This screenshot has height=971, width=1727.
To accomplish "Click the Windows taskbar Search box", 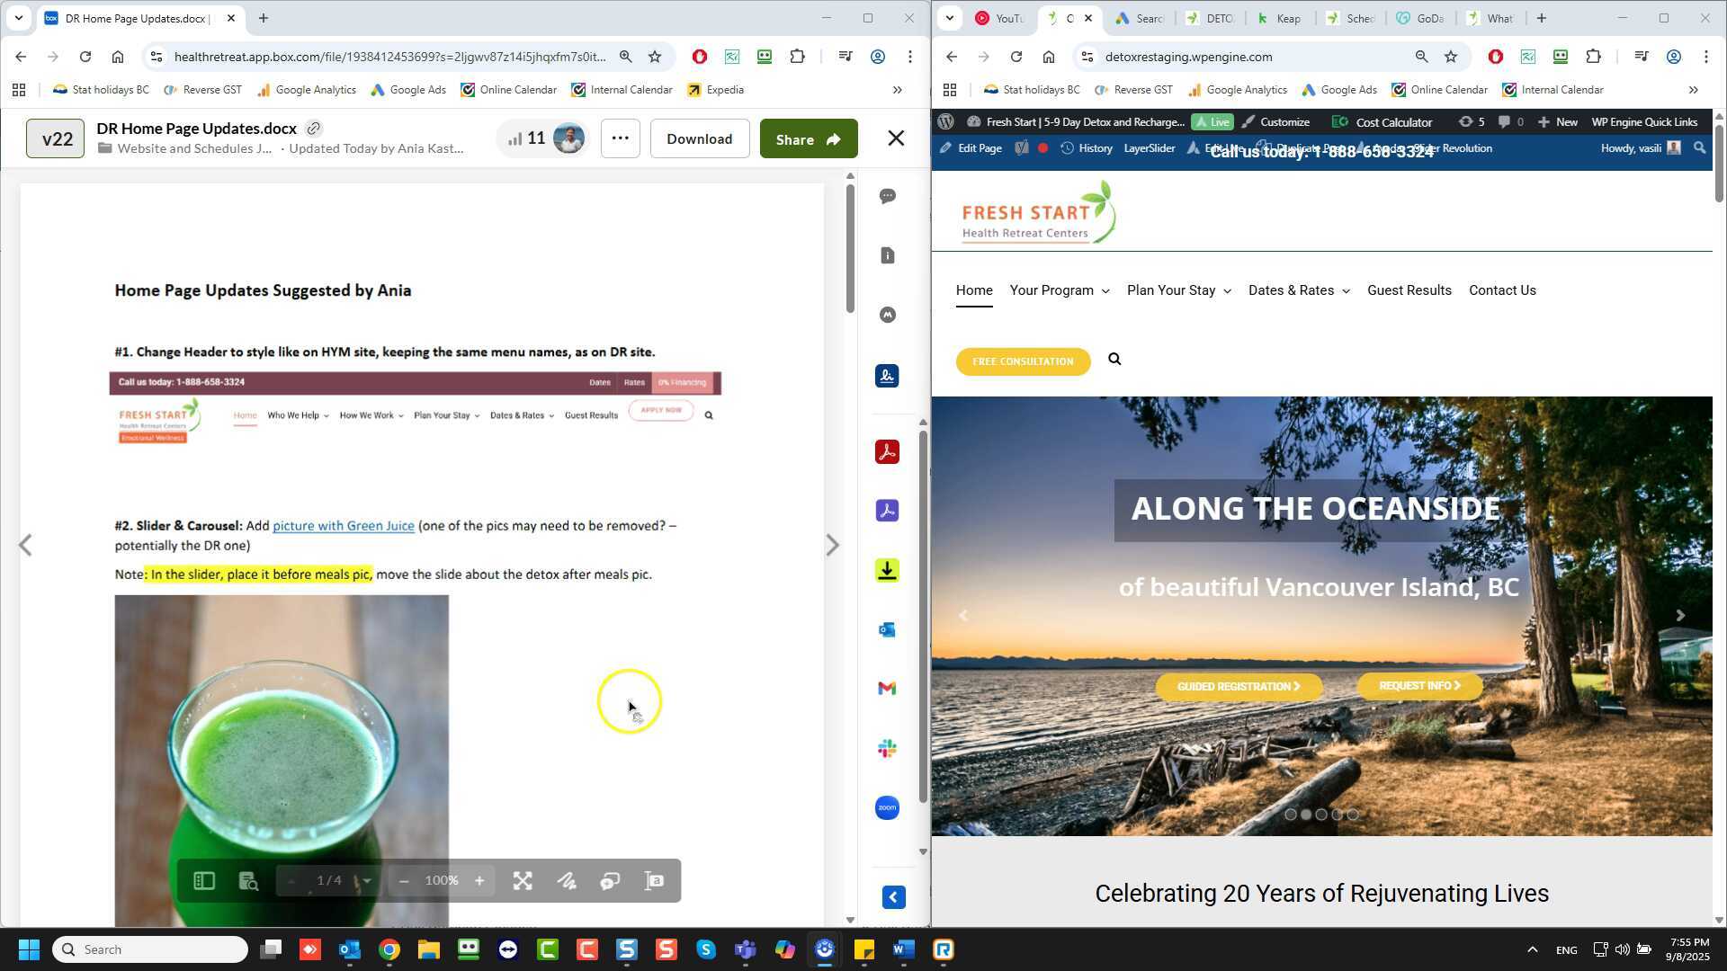I will (x=150, y=949).
